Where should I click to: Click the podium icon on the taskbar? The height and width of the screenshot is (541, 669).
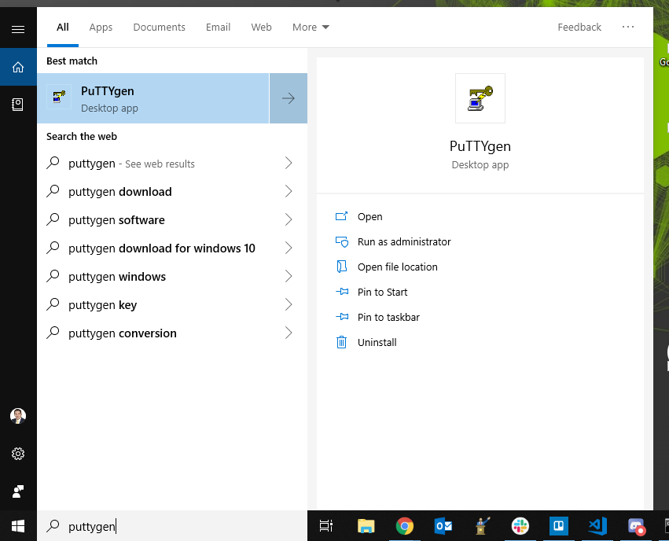tap(482, 526)
